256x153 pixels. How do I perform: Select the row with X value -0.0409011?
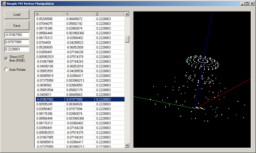click(80, 95)
